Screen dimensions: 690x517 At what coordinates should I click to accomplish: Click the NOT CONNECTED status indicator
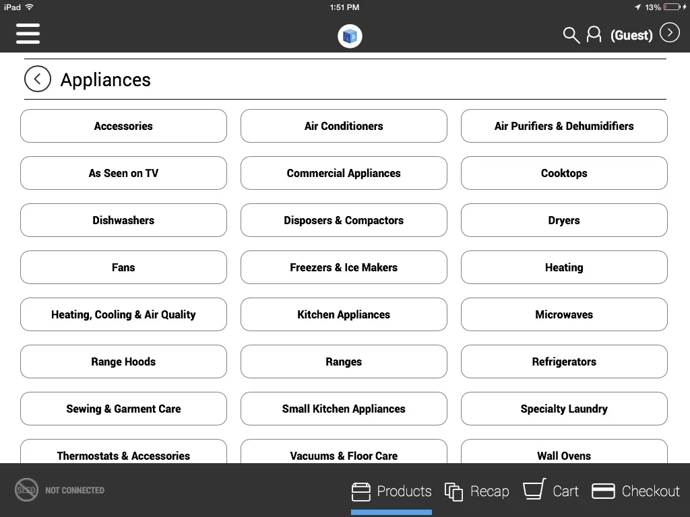pyautogui.click(x=59, y=489)
